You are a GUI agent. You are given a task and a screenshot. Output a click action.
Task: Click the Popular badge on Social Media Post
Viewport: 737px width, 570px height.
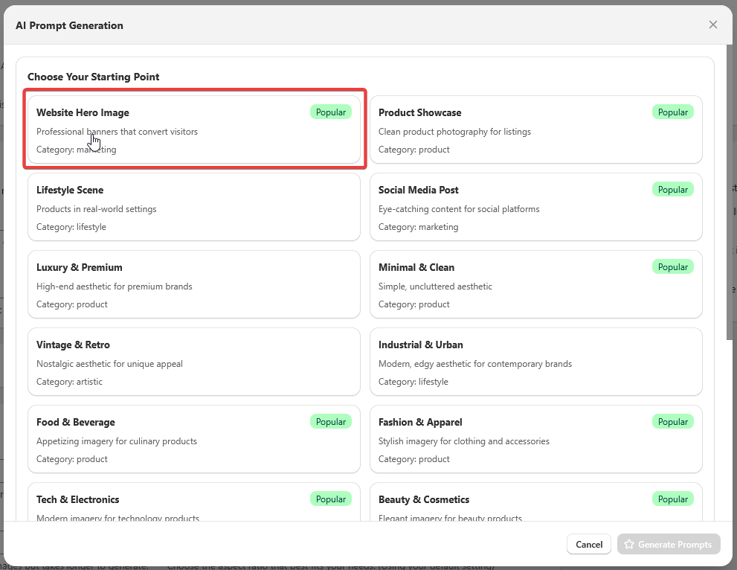tap(672, 190)
